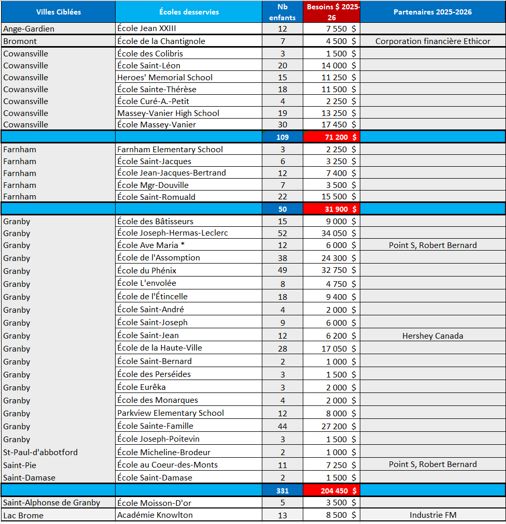Screen dimensions: 506x524
Task: Select the 'École de la Chantignole' cell
Action: pyautogui.click(x=189, y=41)
